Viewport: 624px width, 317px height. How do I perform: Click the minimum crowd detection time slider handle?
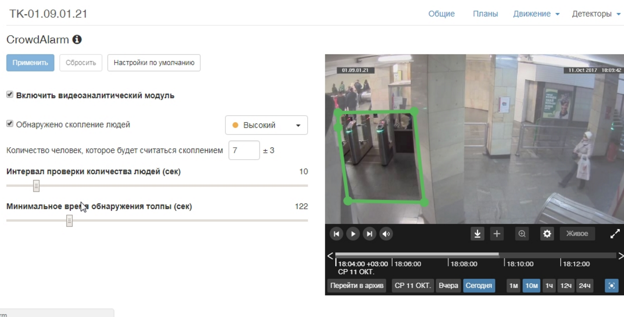coord(69,221)
